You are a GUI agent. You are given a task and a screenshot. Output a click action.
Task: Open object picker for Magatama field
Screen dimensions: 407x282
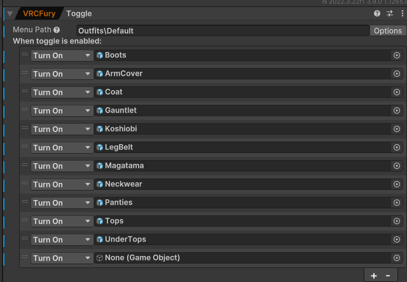[397, 166]
